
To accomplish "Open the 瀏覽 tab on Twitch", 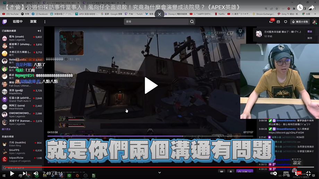I will [33, 21].
